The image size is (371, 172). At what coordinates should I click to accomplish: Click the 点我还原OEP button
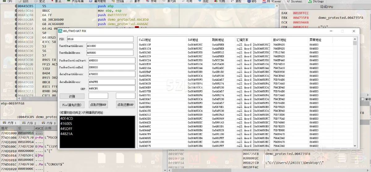point(125,105)
